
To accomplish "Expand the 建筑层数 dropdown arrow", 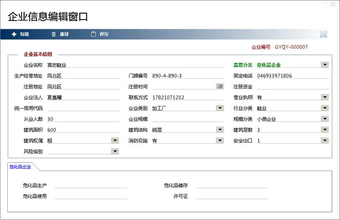I will (325, 129).
